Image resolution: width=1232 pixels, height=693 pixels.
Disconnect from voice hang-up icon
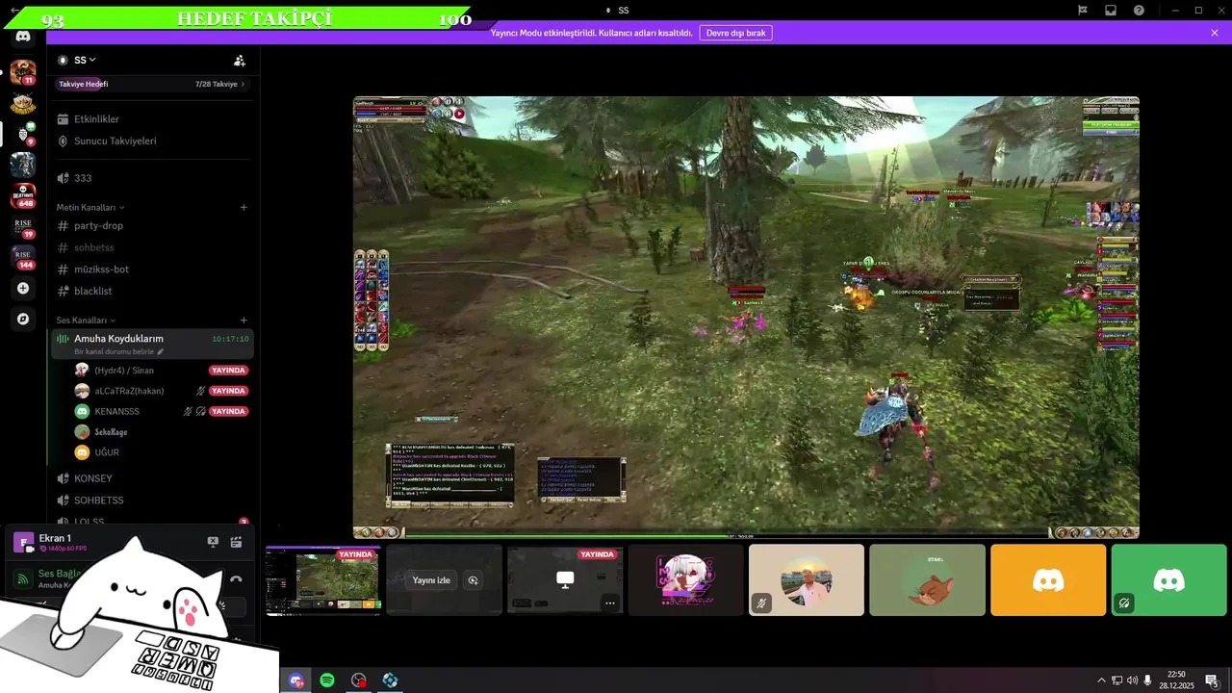click(x=236, y=579)
